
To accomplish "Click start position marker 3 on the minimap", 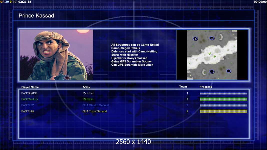I will click(195, 38).
